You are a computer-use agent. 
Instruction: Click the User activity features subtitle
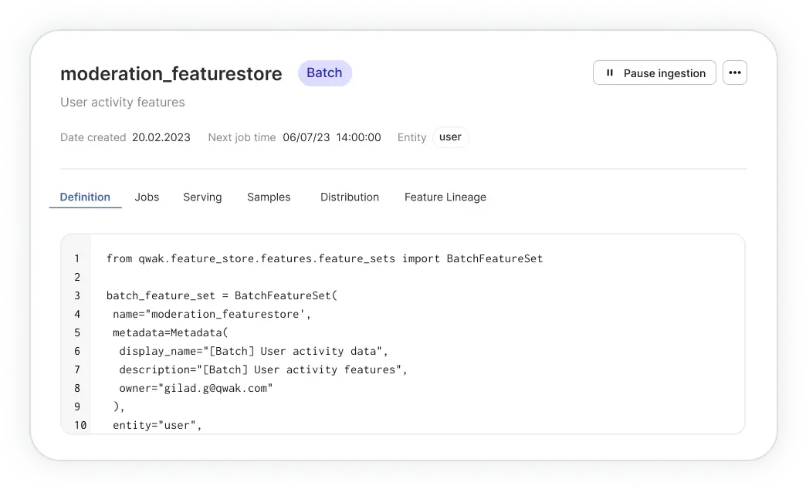click(x=123, y=102)
